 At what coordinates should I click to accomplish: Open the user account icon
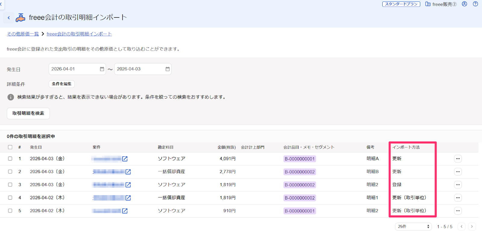(x=465, y=4)
